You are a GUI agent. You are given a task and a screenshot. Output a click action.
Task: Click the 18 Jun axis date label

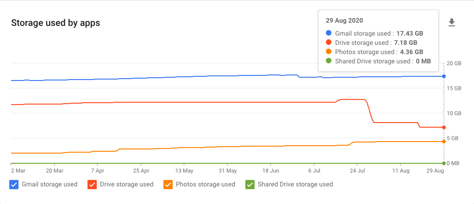pos(270,171)
